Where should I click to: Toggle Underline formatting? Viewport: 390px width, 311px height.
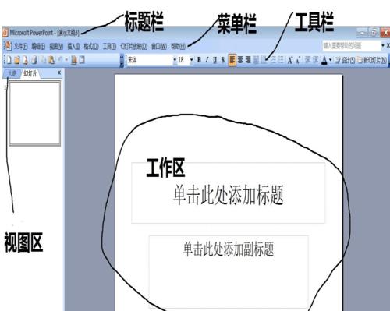(x=214, y=60)
